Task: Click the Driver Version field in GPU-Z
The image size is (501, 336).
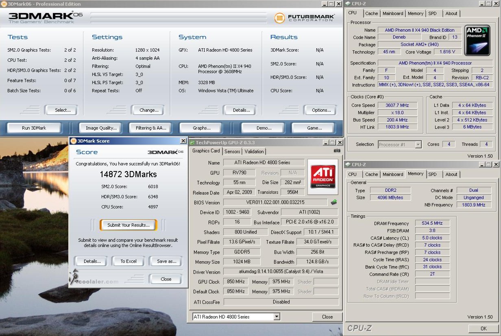Action: [x=281, y=272]
